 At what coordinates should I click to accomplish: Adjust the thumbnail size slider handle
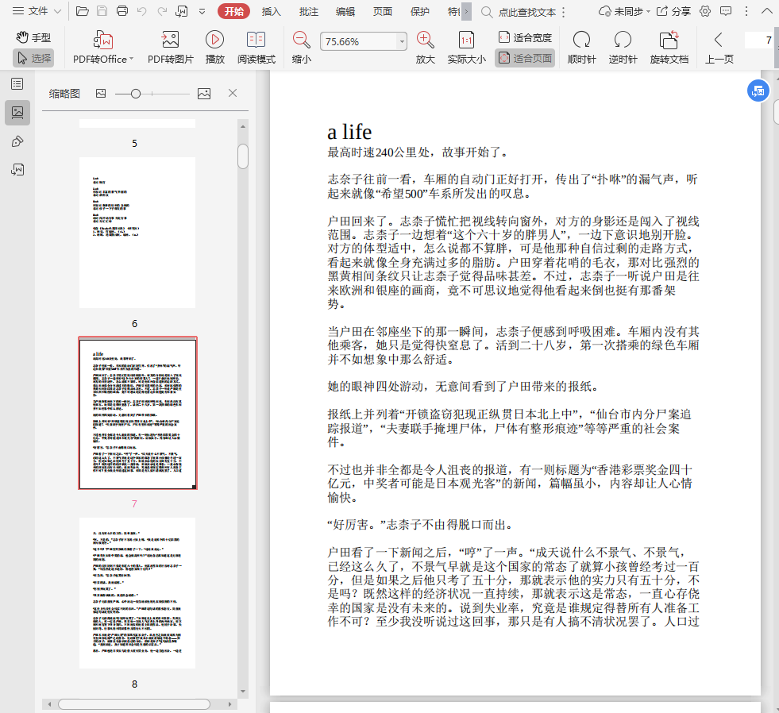pos(135,94)
